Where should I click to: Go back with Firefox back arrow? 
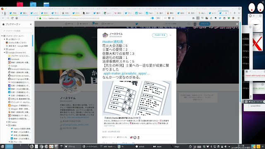pyautogui.click(x=3, y=18)
